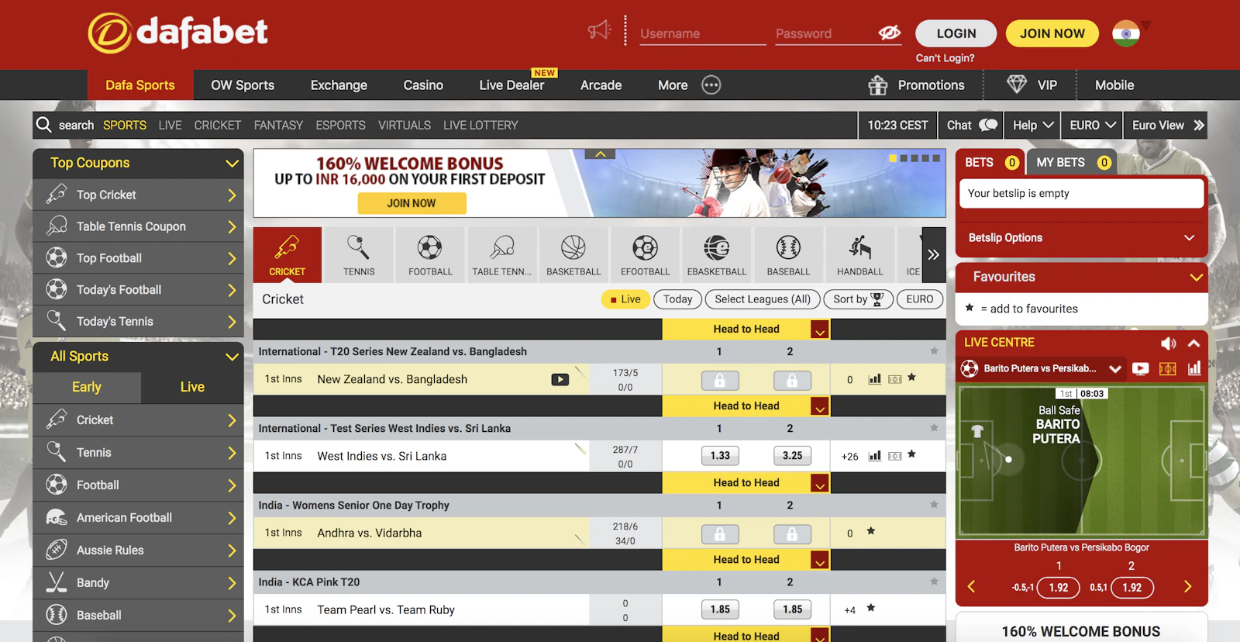1240x642 pixels.
Task: Open the language flag dropdown
Action: point(1130,33)
